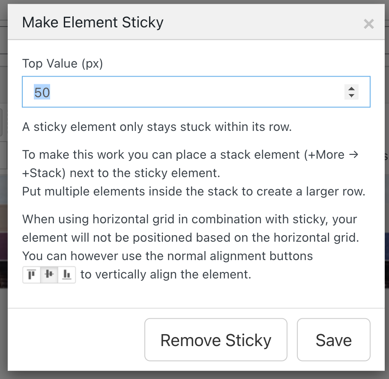Click the align top icon
The width and height of the screenshot is (389, 379).
[31, 274]
